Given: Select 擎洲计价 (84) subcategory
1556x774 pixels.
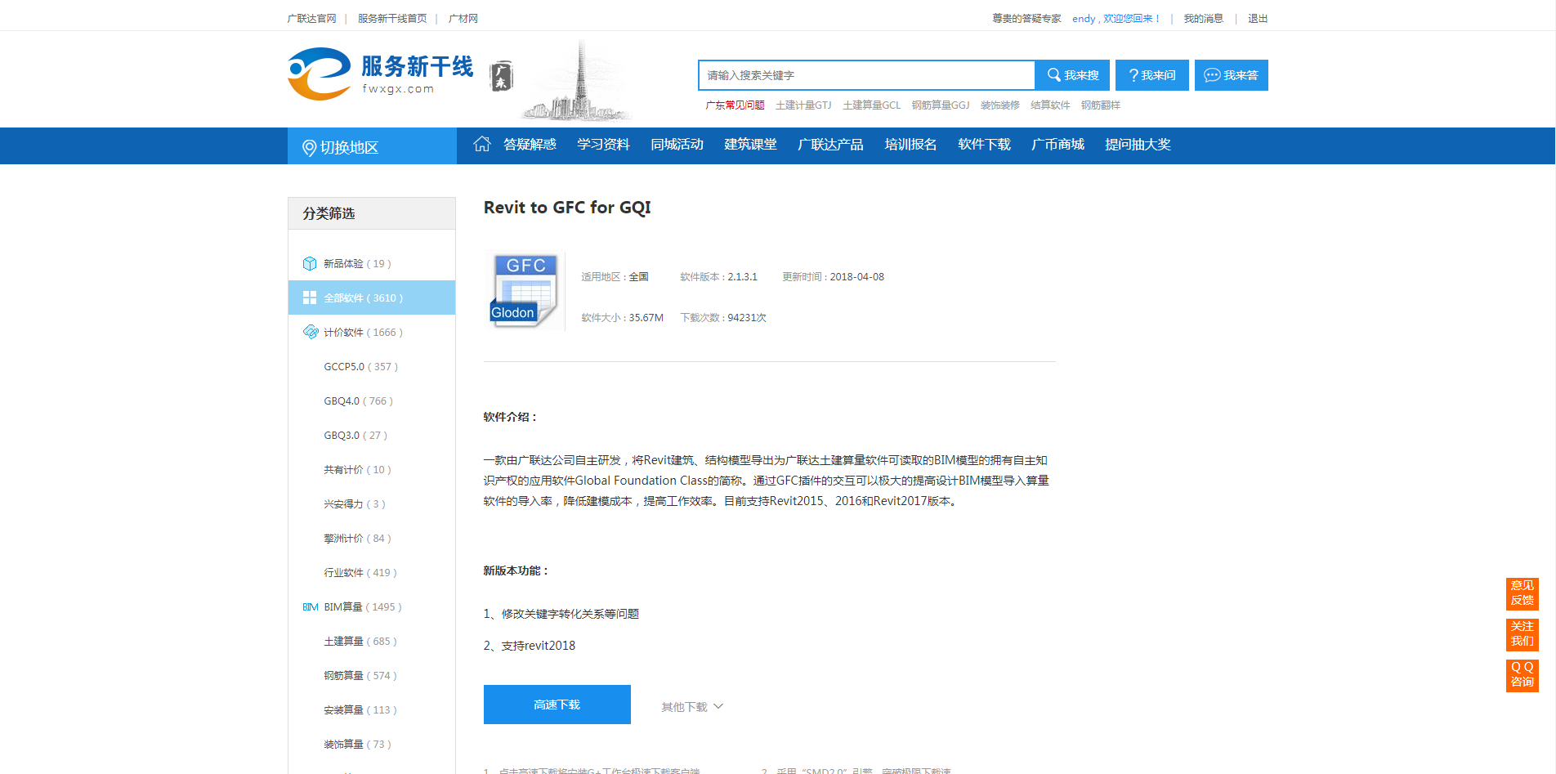Looking at the screenshot, I should pos(372,539).
